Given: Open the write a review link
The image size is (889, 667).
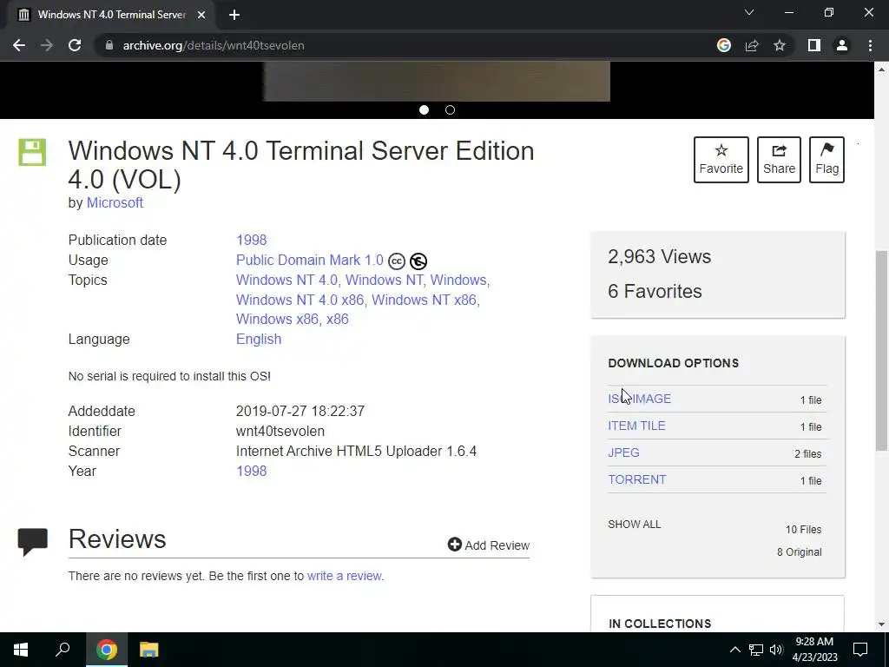Looking at the screenshot, I should pos(344,576).
